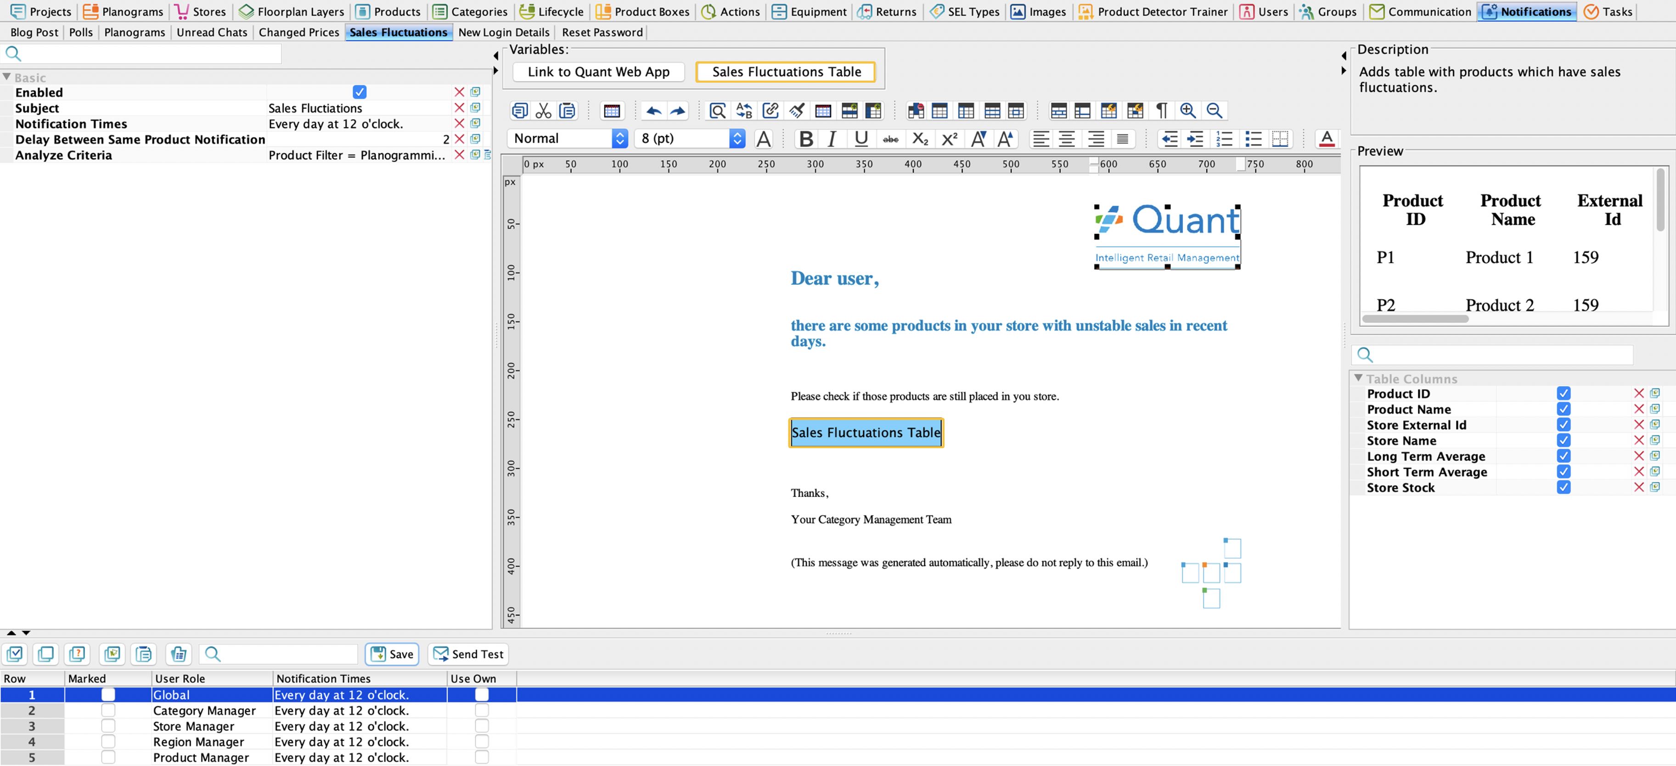1676x766 pixels.
Task: Uncheck the Long Term Average checkbox
Action: [x=1564, y=456]
